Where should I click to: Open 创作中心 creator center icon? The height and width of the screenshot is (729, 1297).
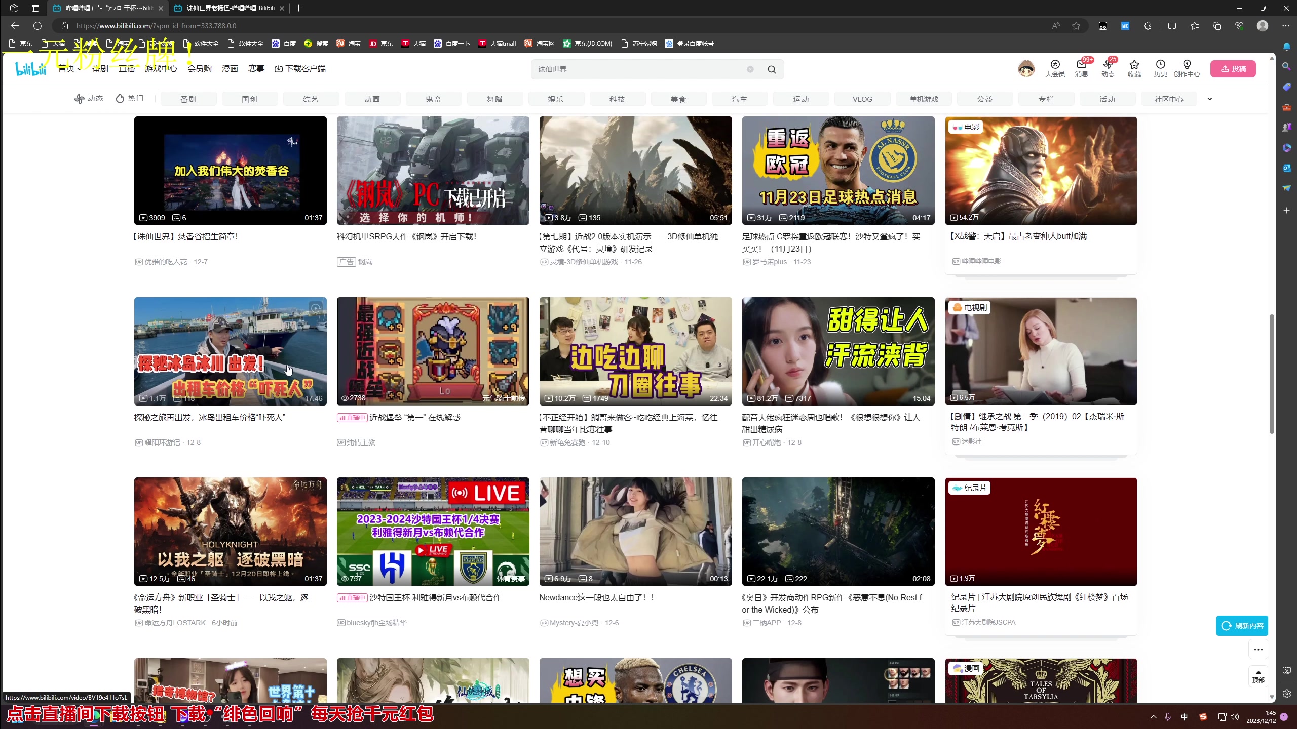click(1187, 68)
